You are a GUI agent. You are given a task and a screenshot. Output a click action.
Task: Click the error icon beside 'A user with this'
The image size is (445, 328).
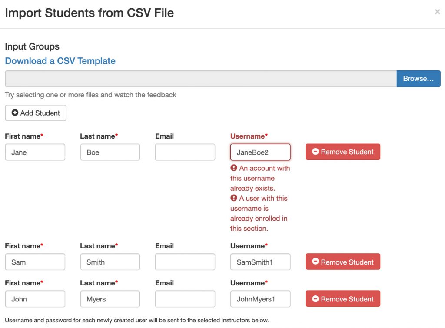pos(233,198)
